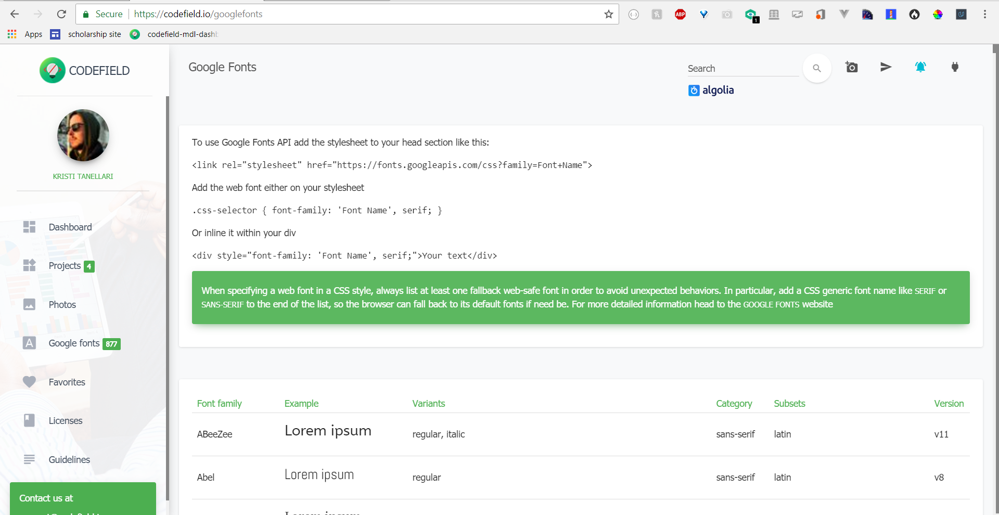999x515 pixels.
Task: Click the power plug icon
Action: point(955,67)
